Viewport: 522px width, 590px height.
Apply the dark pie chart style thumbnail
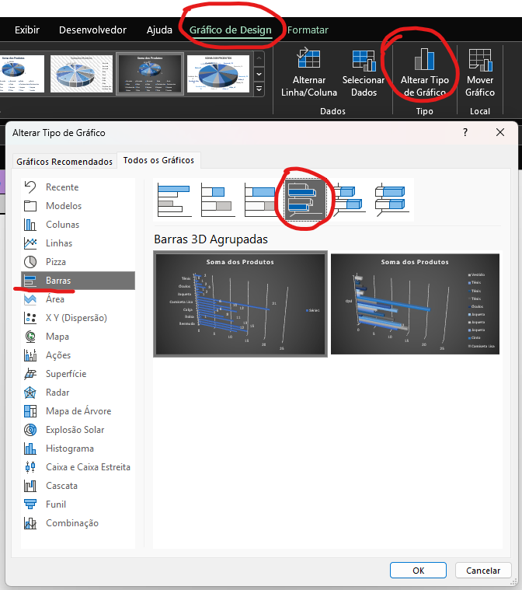tap(150, 74)
